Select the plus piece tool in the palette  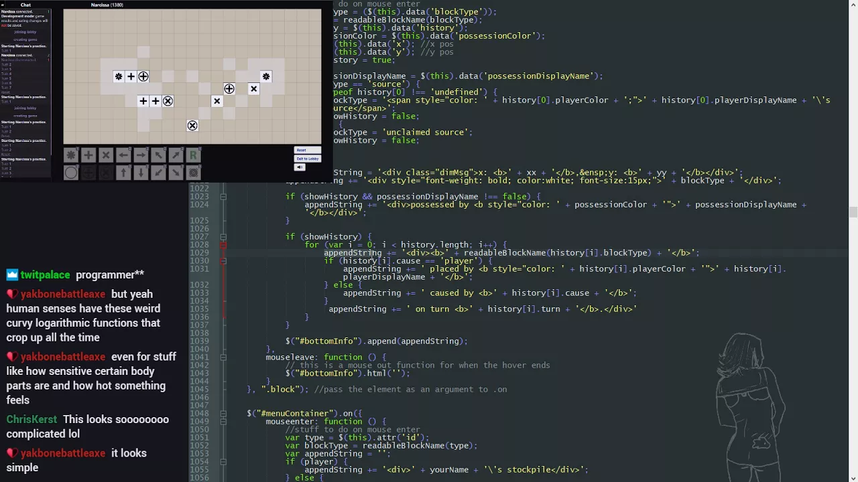point(88,155)
